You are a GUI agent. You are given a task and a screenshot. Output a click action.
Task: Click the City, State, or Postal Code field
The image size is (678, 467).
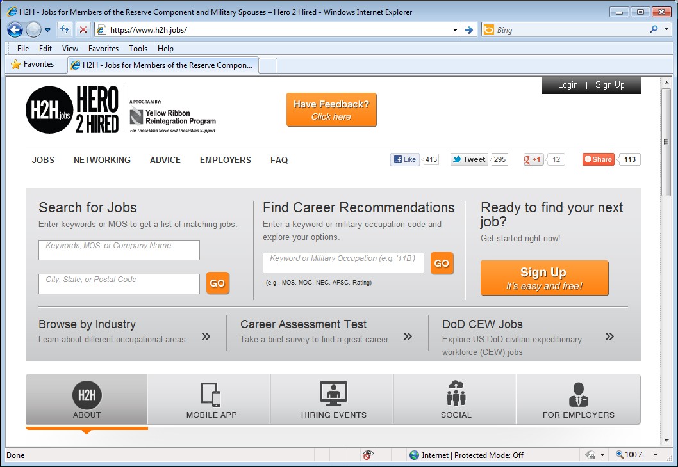click(119, 284)
